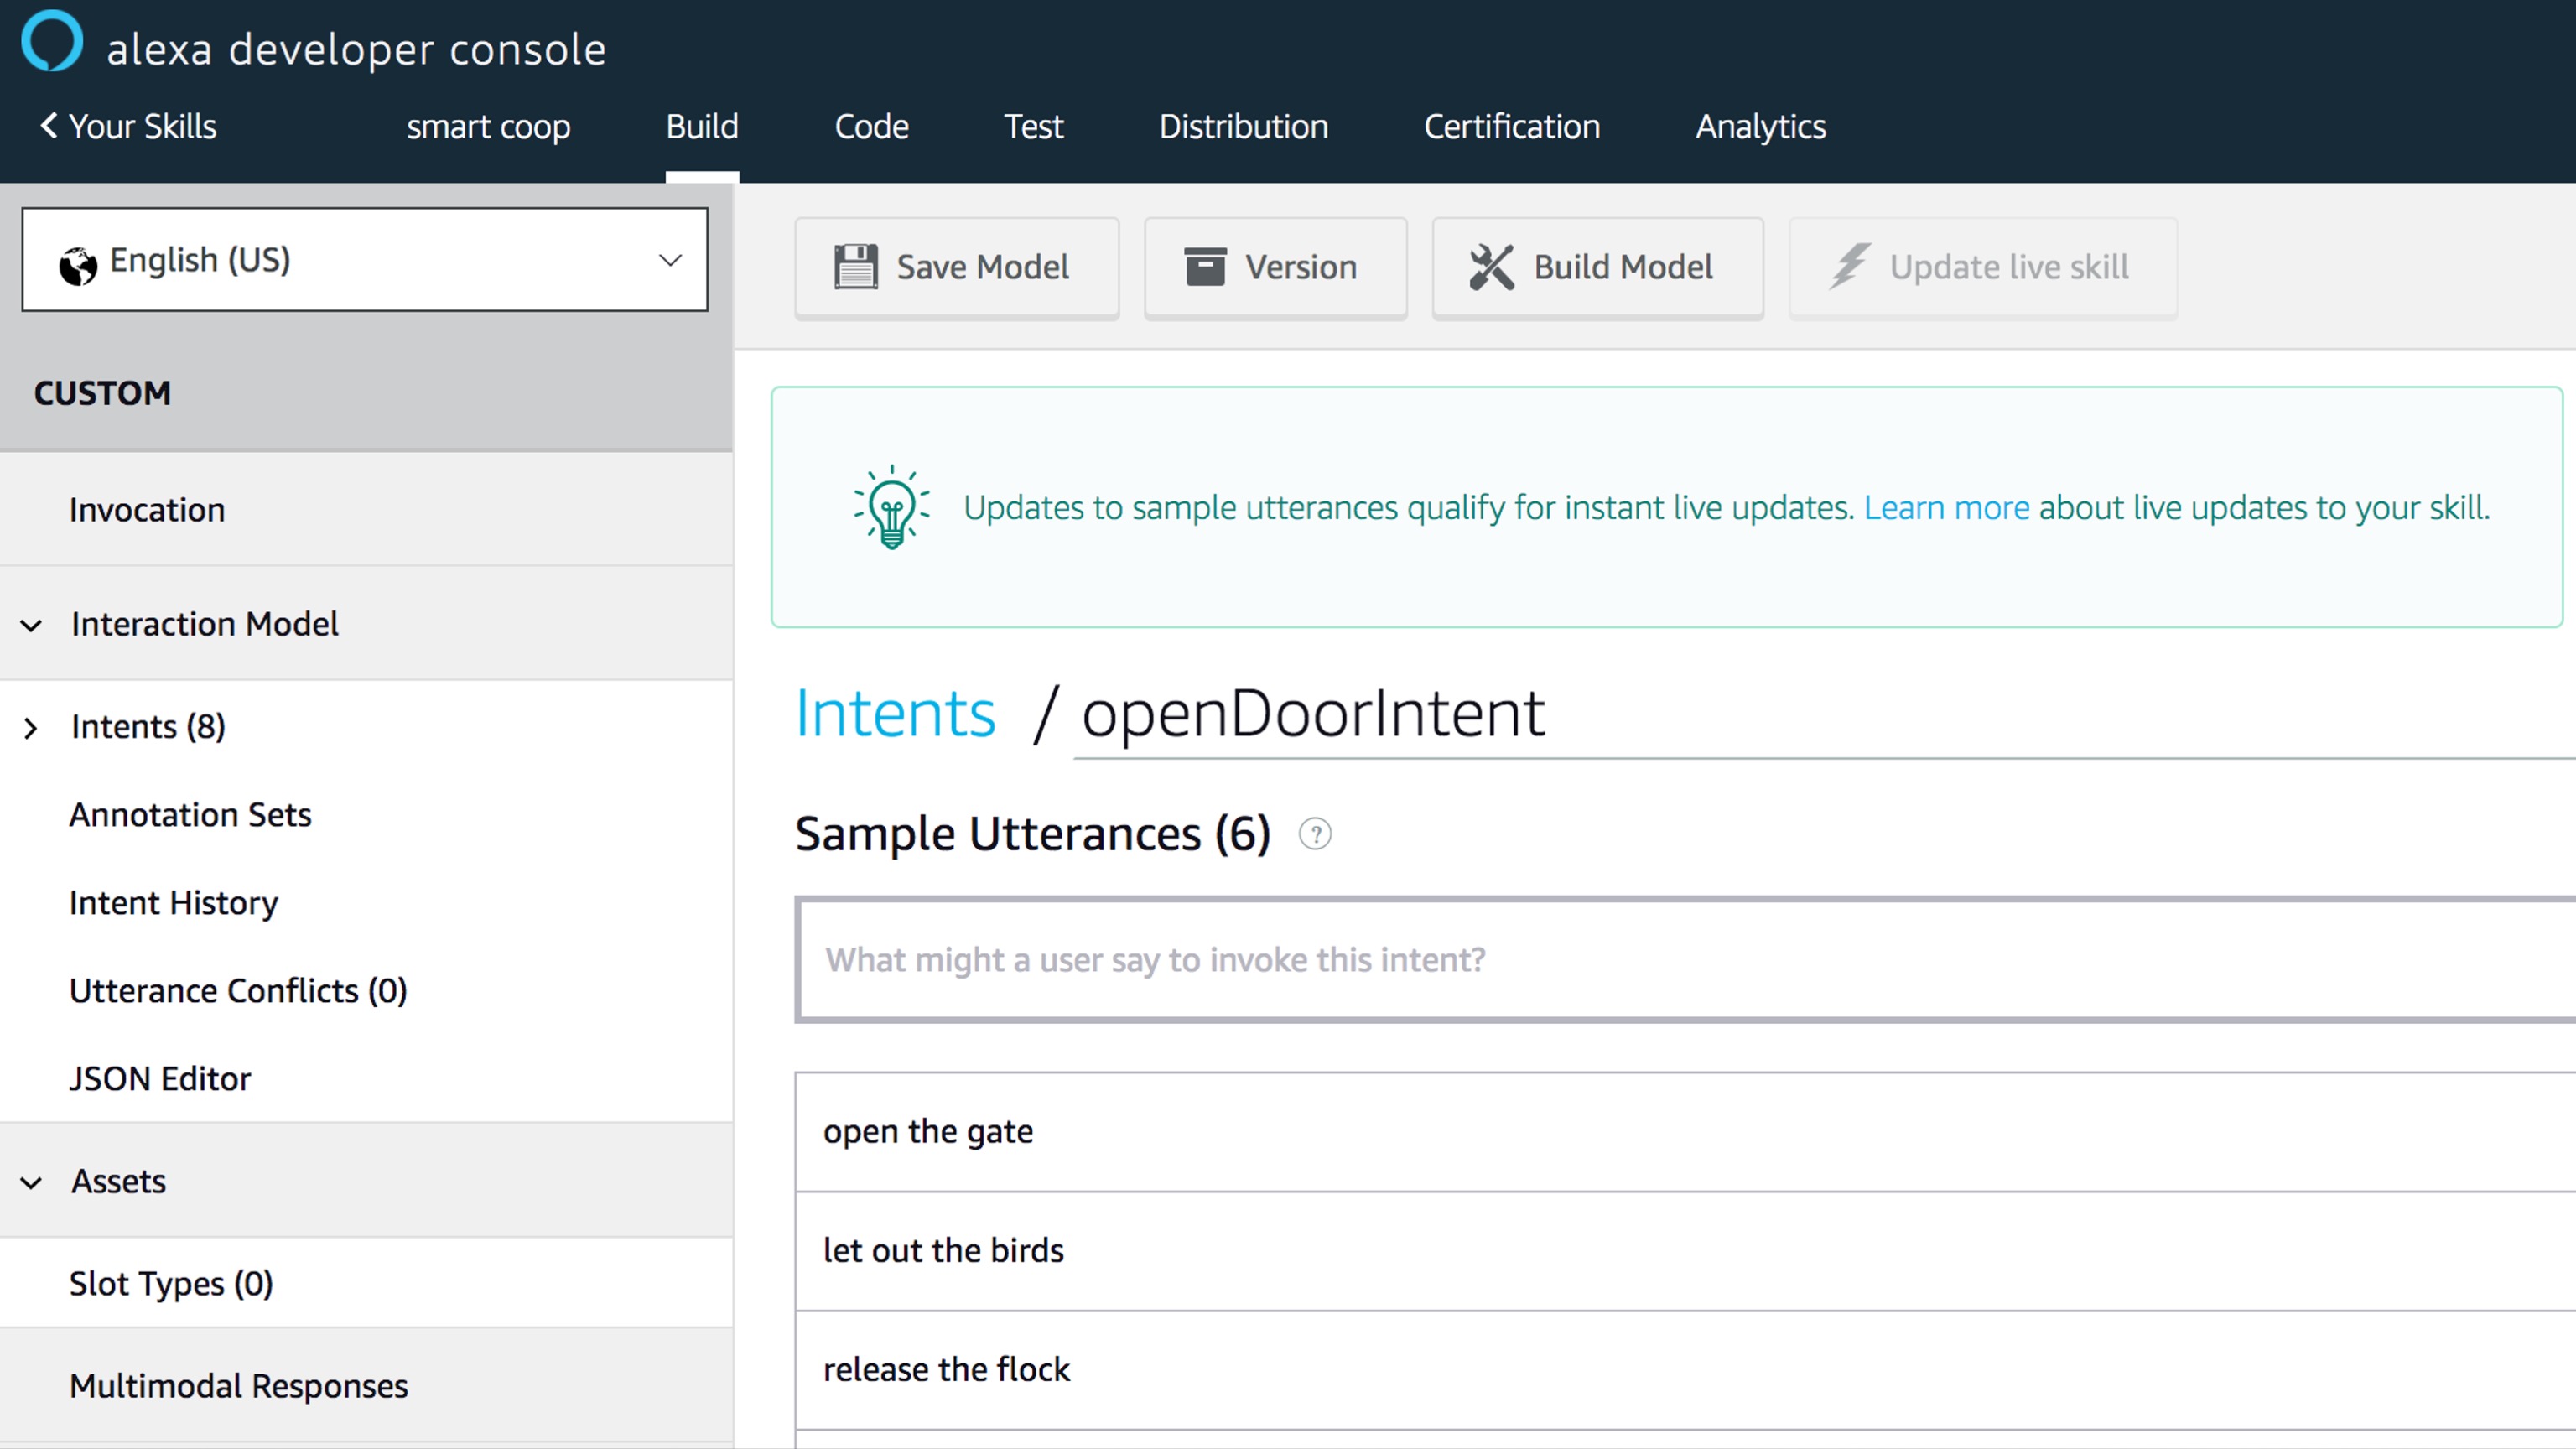Click the back chevron beside Your Skills

[48, 126]
